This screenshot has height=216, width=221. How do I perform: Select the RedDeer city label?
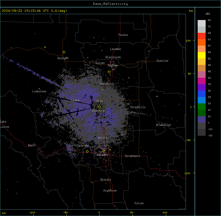pyautogui.click(x=113, y=65)
